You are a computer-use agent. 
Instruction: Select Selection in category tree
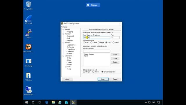(x=70, y=51)
